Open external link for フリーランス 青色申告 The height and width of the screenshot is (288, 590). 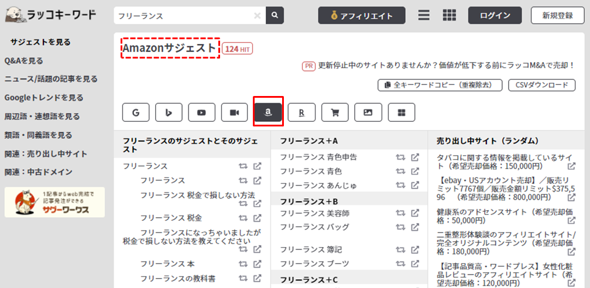[414, 157]
